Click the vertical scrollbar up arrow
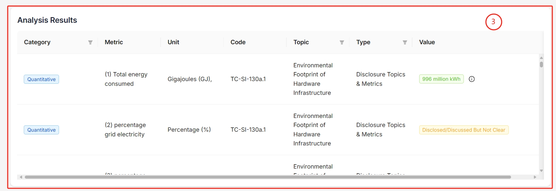Screen dimensions: 556x191 point(541,58)
